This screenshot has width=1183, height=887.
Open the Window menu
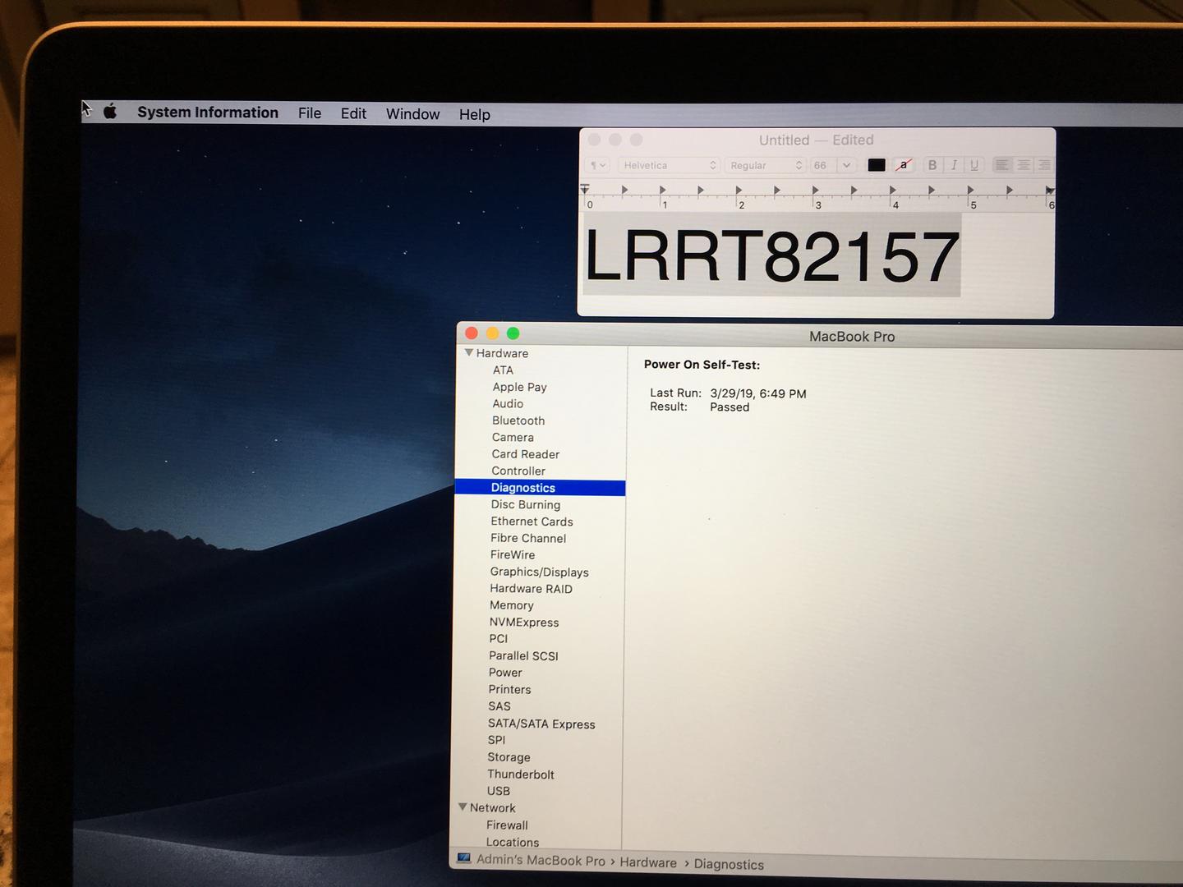click(413, 114)
